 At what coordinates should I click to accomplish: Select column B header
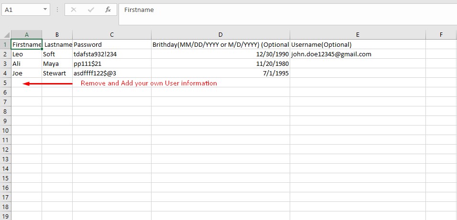pos(57,35)
